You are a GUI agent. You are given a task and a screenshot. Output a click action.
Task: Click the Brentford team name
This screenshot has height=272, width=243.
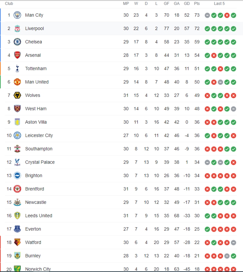35,189
